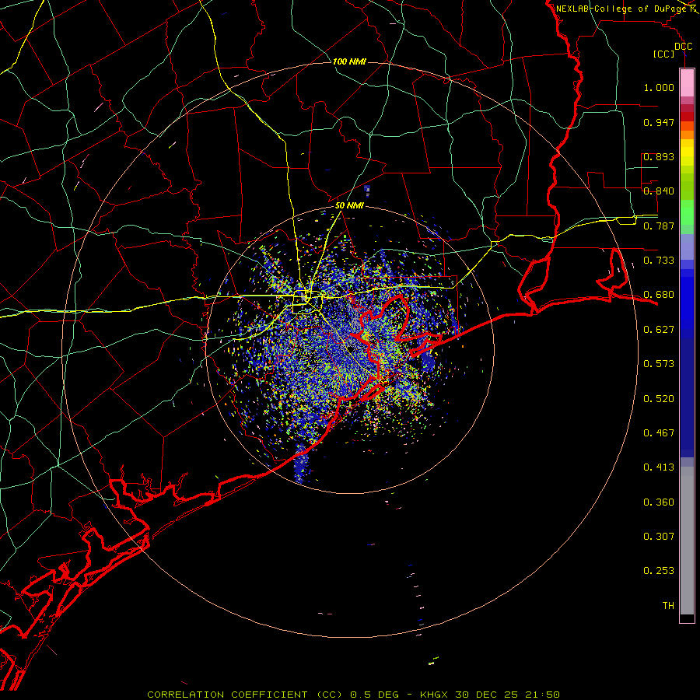Click the DCC product label above color bar

(683, 47)
